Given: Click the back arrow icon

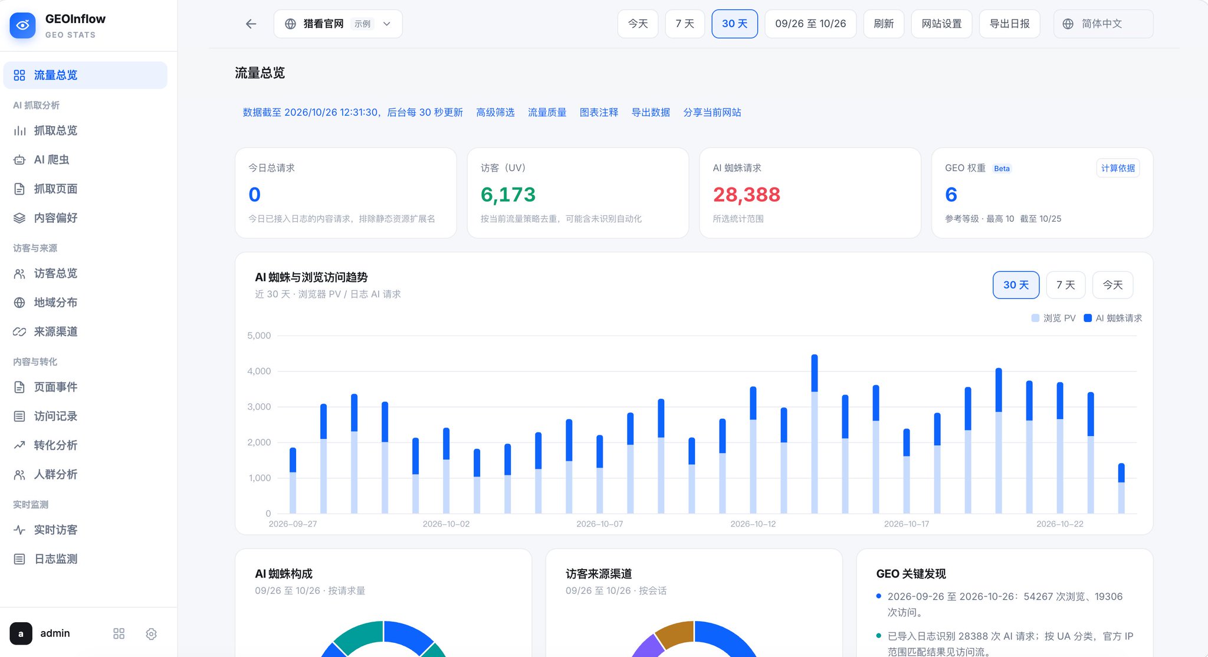Looking at the screenshot, I should tap(251, 24).
